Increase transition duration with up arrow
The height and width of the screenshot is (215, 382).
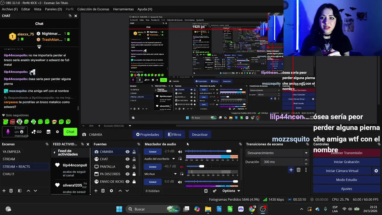306,160
